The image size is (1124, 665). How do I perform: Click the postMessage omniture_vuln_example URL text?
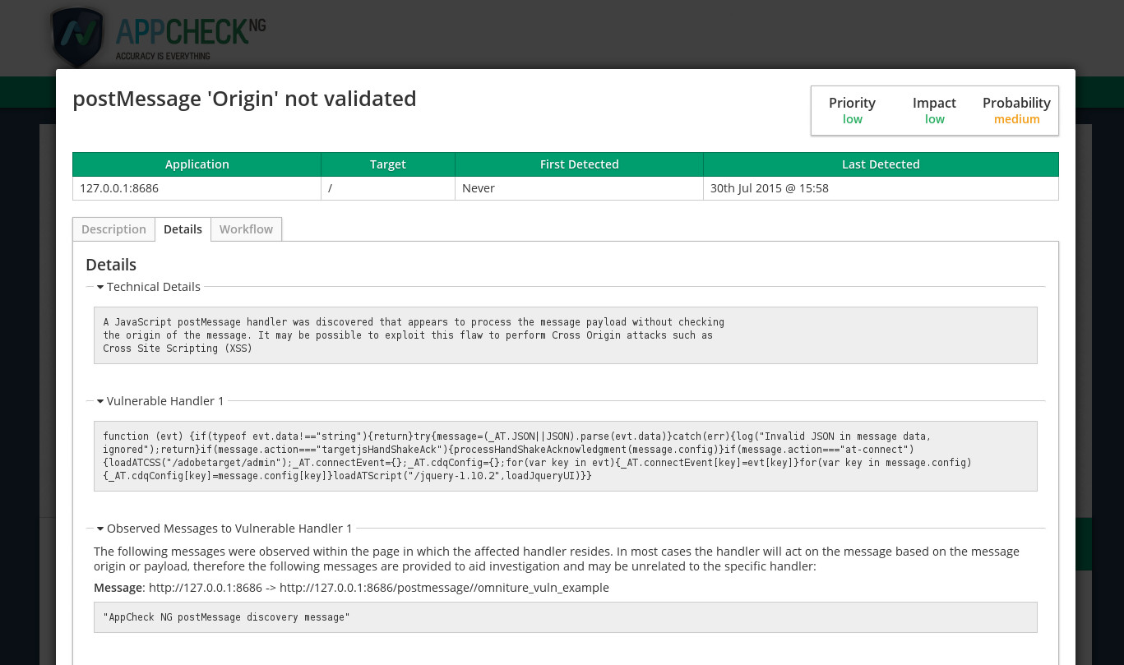(444, 588)
